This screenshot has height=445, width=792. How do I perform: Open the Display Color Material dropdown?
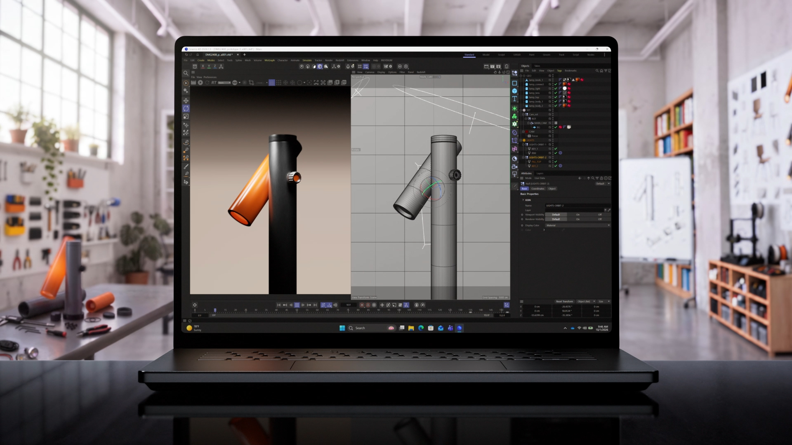577,225
